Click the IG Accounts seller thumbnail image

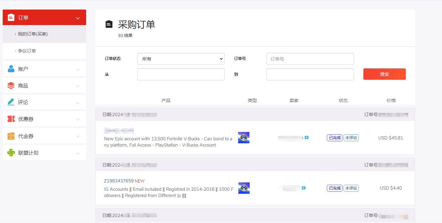tap(244, 188)
